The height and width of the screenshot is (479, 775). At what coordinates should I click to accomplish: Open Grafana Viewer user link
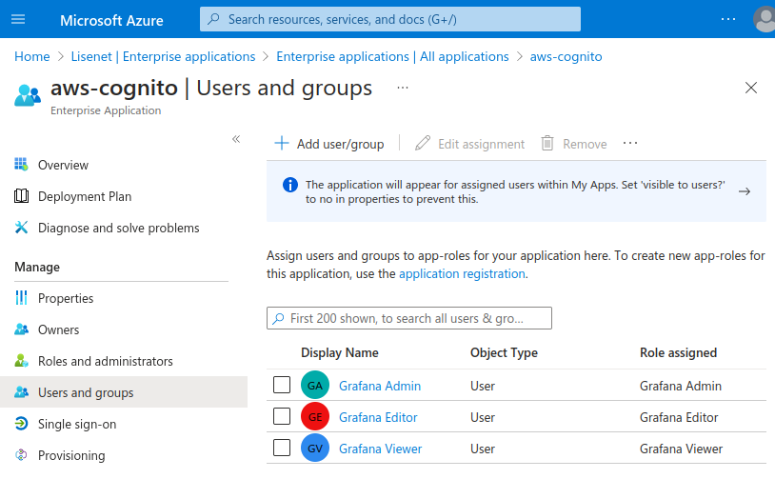(380, 449)
